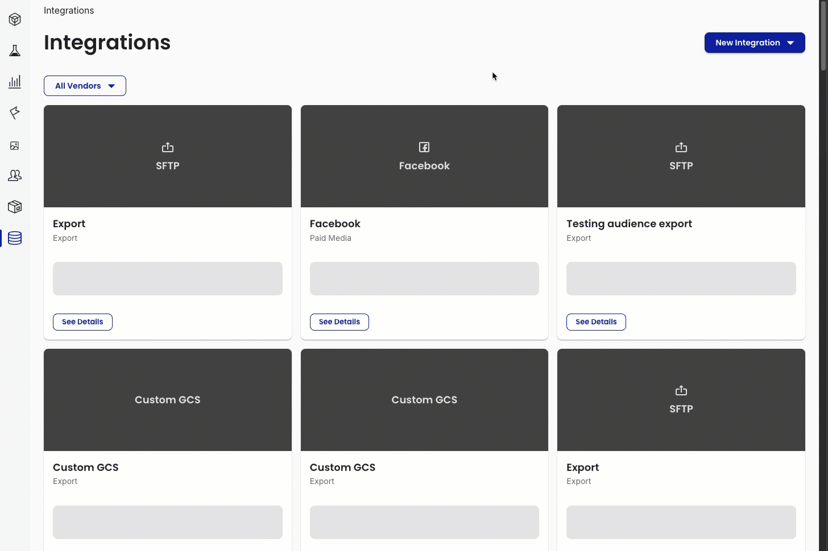828x551 pixels.
Task: Click the large Integrations page heading
Action: [x=107, y=43]
